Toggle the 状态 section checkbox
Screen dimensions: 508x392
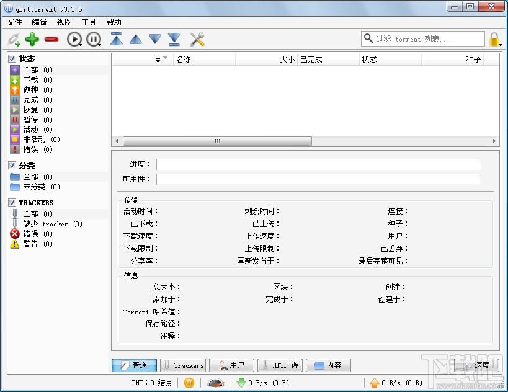tap(12, 59)
